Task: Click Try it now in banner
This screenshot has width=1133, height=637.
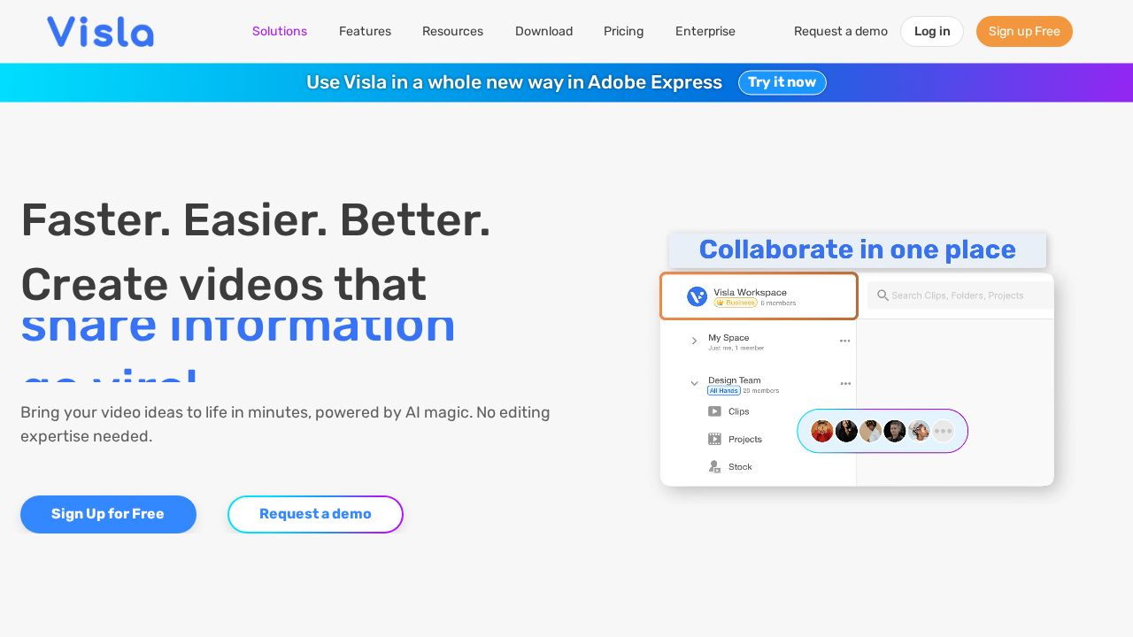Action: (782, 82)
